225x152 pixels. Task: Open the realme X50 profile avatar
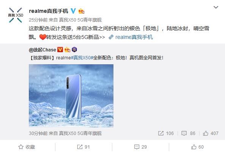coord(16,15)
